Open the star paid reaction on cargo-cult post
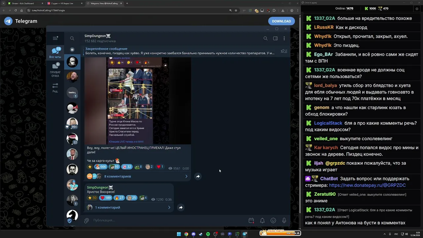This screenshot has height=238, width=423. pos(90,167)
